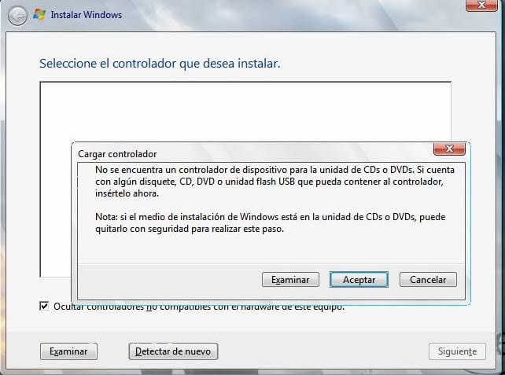Close the Instalar Windows main window
This screenshot has height=375, width=505.
481,6
